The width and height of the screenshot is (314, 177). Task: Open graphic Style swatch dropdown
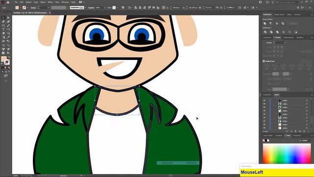pyautogui.click(x=117, y=8)
